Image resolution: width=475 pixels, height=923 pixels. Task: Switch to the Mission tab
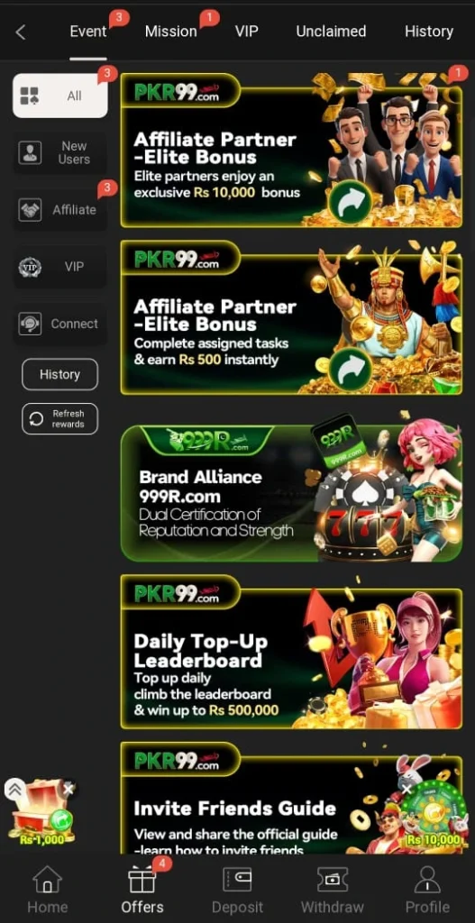[x=170, y=32]
